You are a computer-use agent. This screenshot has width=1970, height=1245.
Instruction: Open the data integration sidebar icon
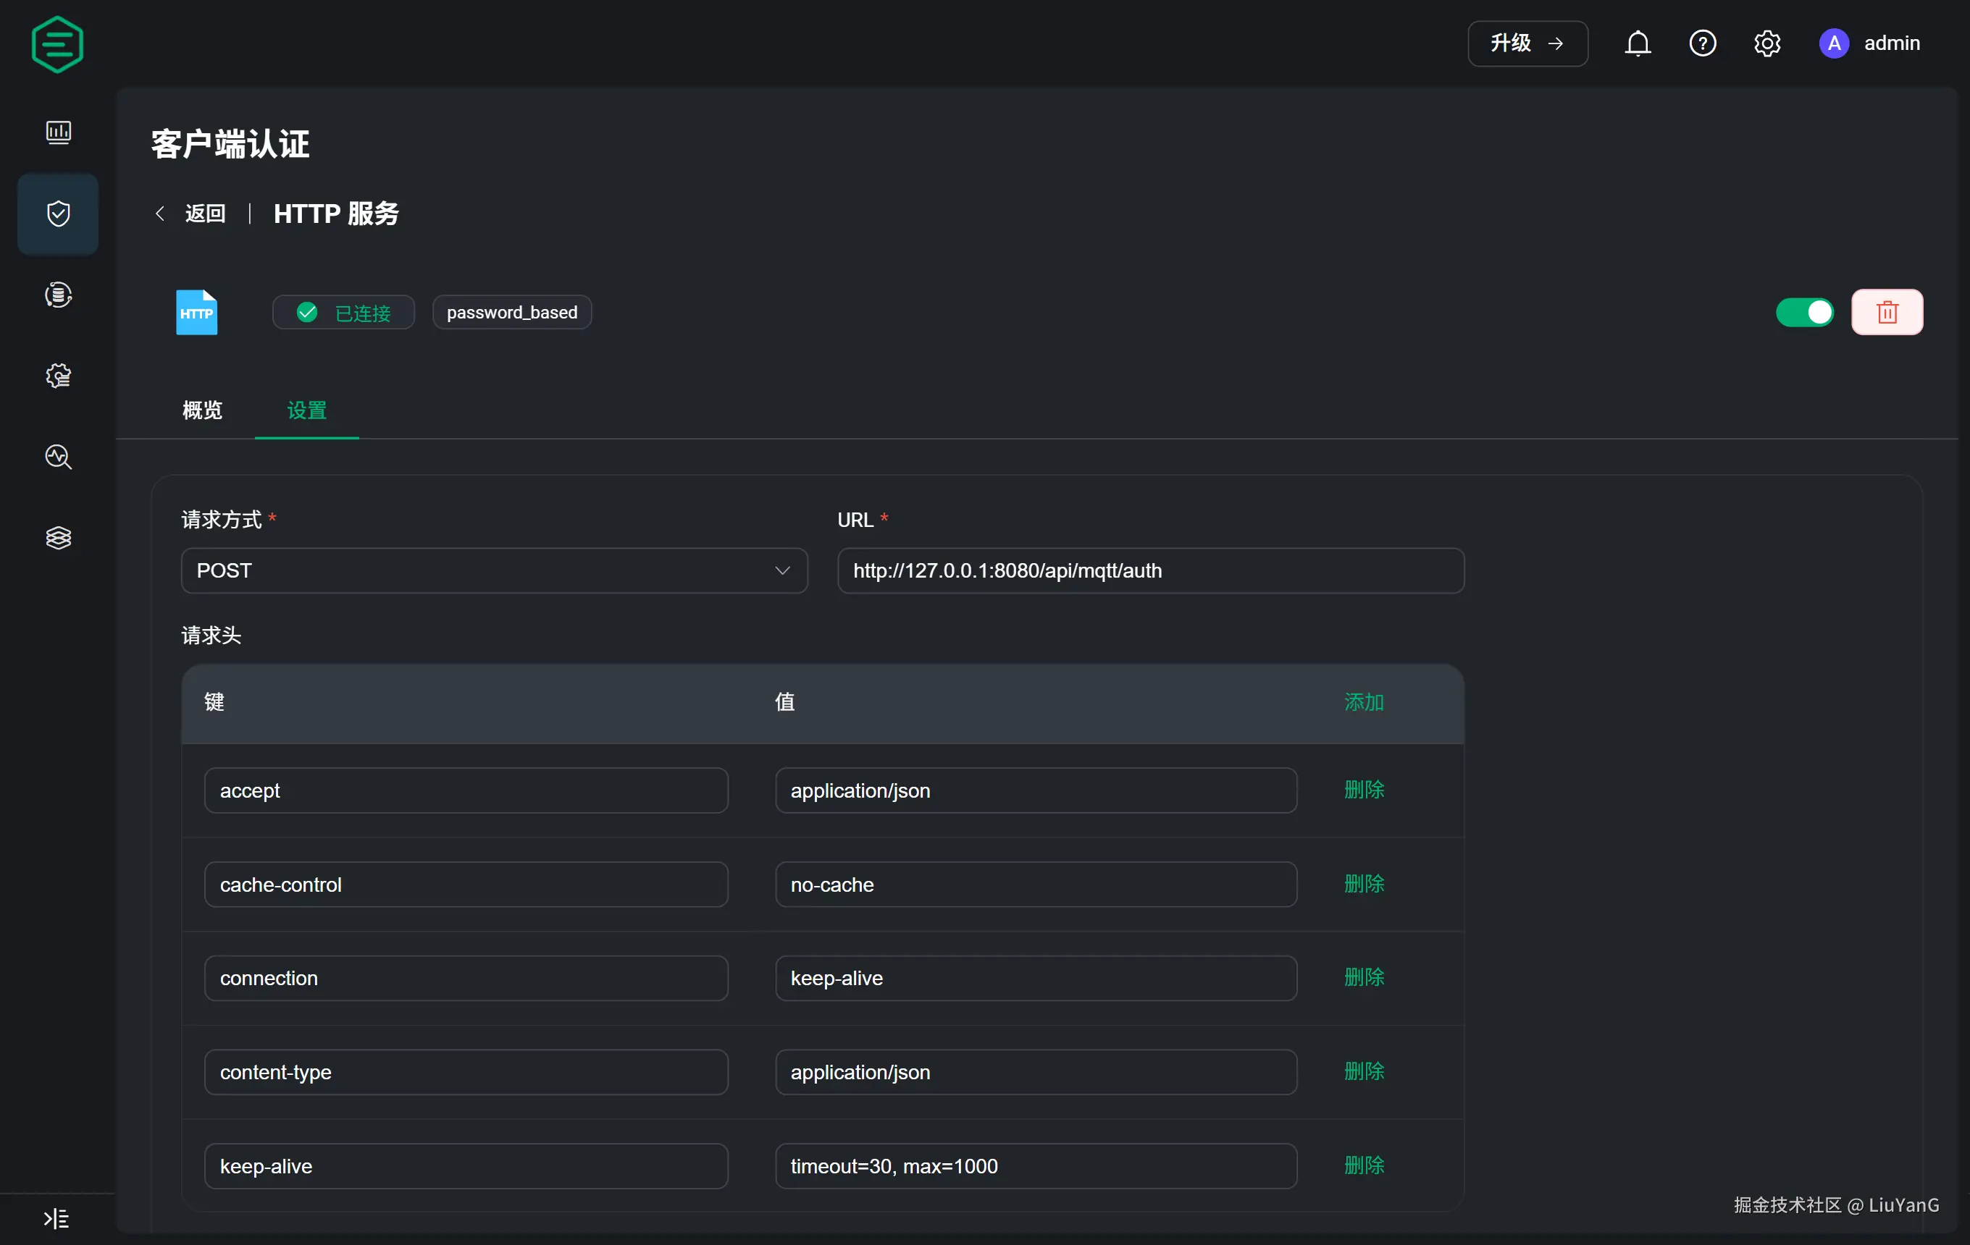tap(58, 295)
